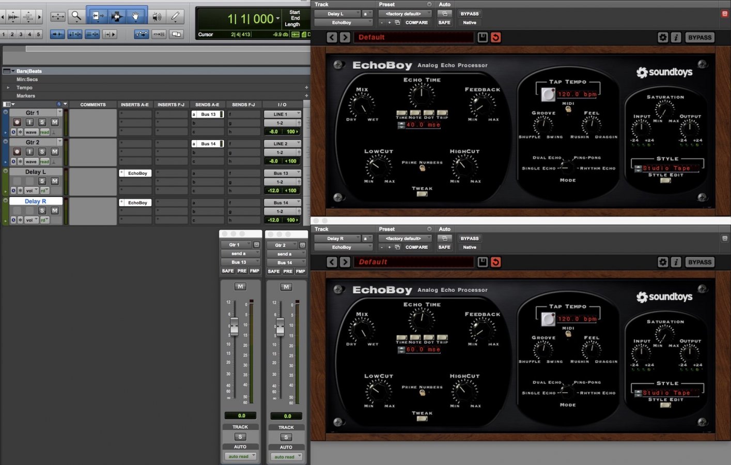Select the Pencil tool
Screen dimensions: 731x465
175,17
